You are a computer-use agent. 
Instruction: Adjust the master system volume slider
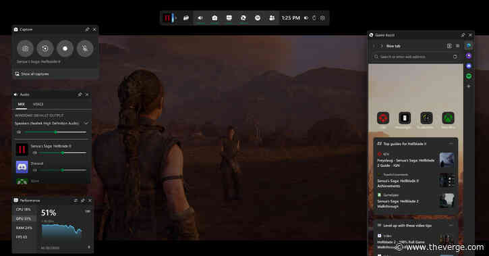[x=55, y=132]
